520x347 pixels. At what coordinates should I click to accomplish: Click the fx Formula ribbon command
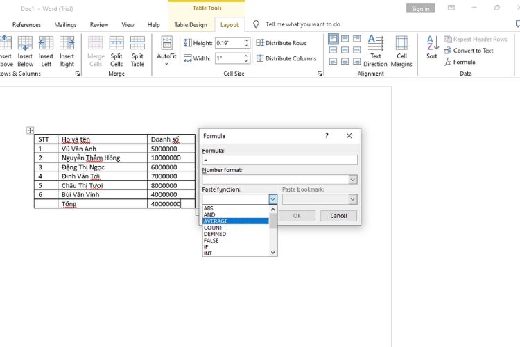[460, 62]
